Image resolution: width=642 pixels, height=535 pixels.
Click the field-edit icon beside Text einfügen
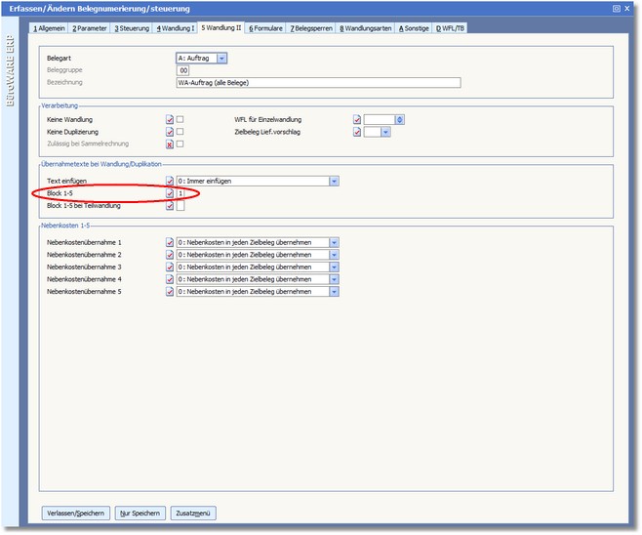170,181
